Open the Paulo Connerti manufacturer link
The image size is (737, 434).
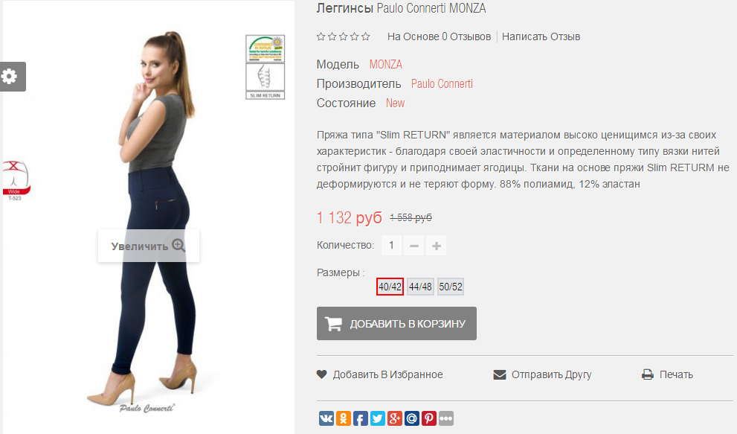tap(442, 84)
